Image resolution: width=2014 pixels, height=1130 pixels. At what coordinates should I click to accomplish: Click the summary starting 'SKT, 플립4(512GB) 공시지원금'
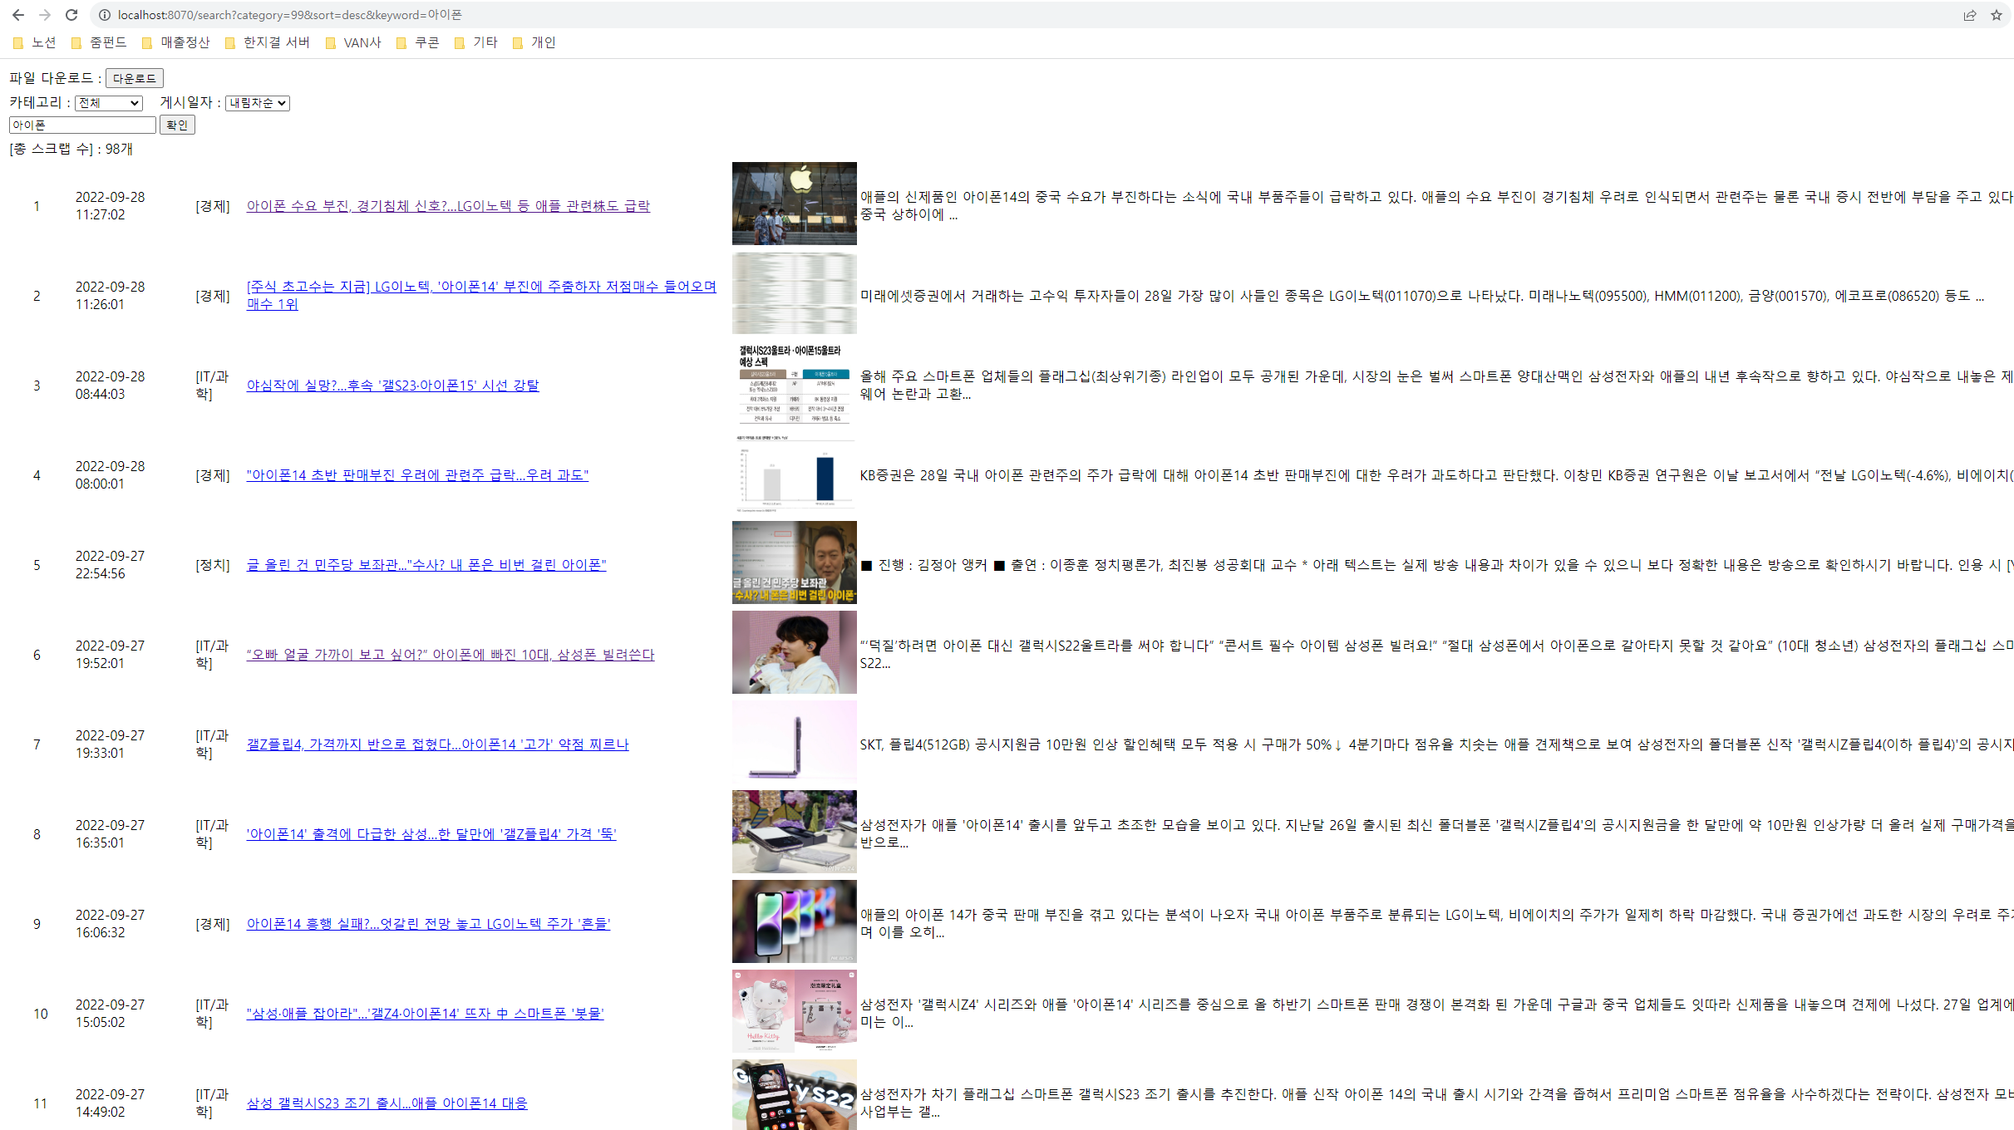pos(1436,744)
